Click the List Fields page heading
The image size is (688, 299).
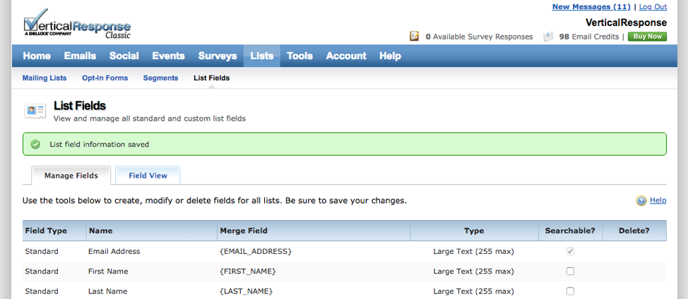coord(80,106)
